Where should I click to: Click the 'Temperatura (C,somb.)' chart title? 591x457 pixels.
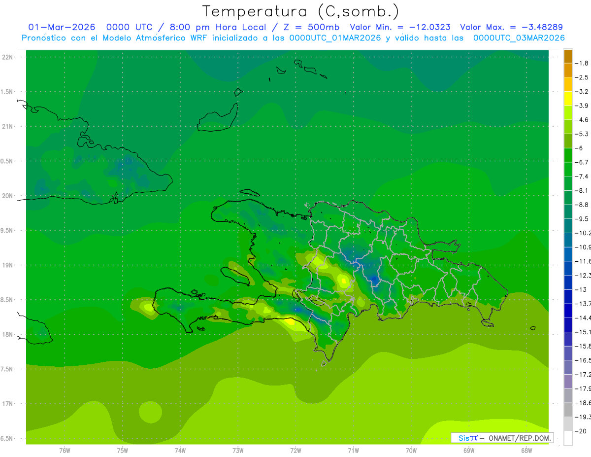coord(300,11)
